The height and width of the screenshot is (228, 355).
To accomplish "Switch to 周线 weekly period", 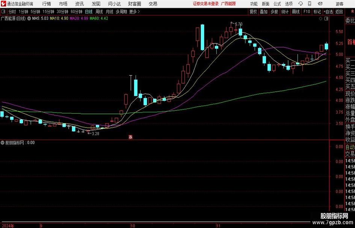I will (99, 12).
